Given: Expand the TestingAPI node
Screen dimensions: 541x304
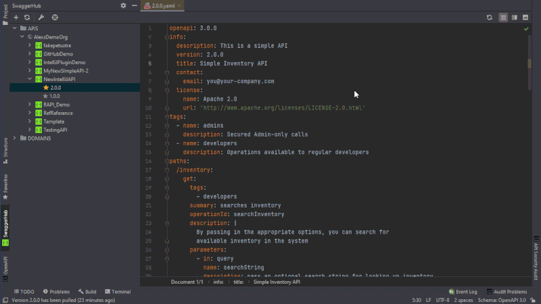Looking at the screenshot, I should click(x=30, y=130).
